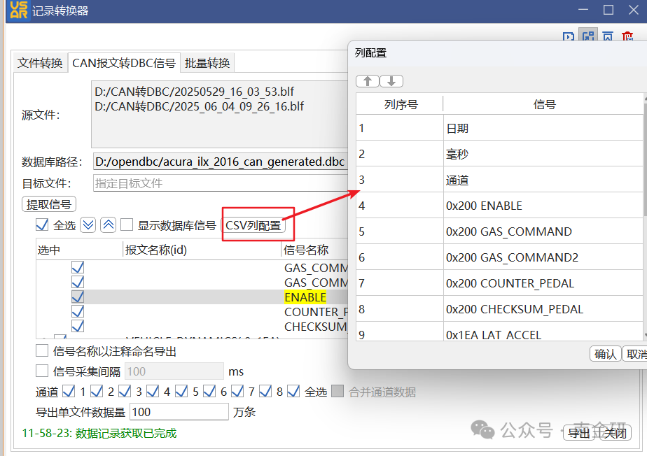Select the CAN报文转DBC信号 tab
647x456 pixels.
pyautogui.click(x=124, y=63)
